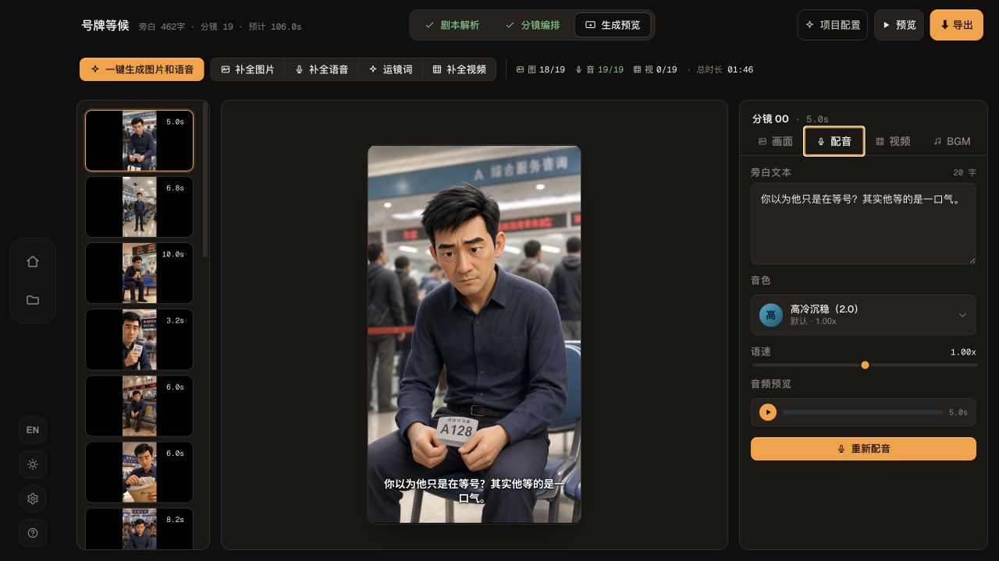Click the 导出 export button
The image size is (999, 561).
click(956, 25)
